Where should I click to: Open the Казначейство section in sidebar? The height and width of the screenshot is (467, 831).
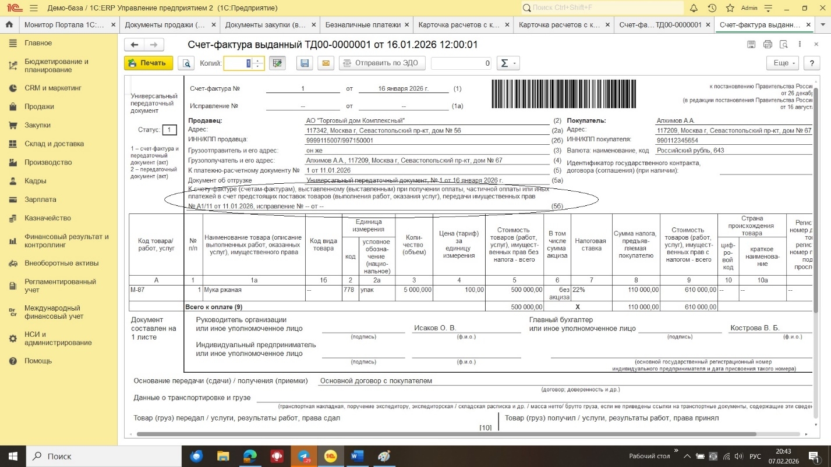[x=48, y=218]
